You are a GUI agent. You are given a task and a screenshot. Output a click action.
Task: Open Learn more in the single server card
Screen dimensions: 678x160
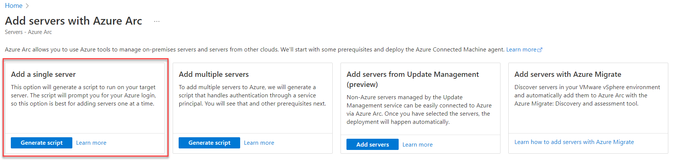click(91, 143)
